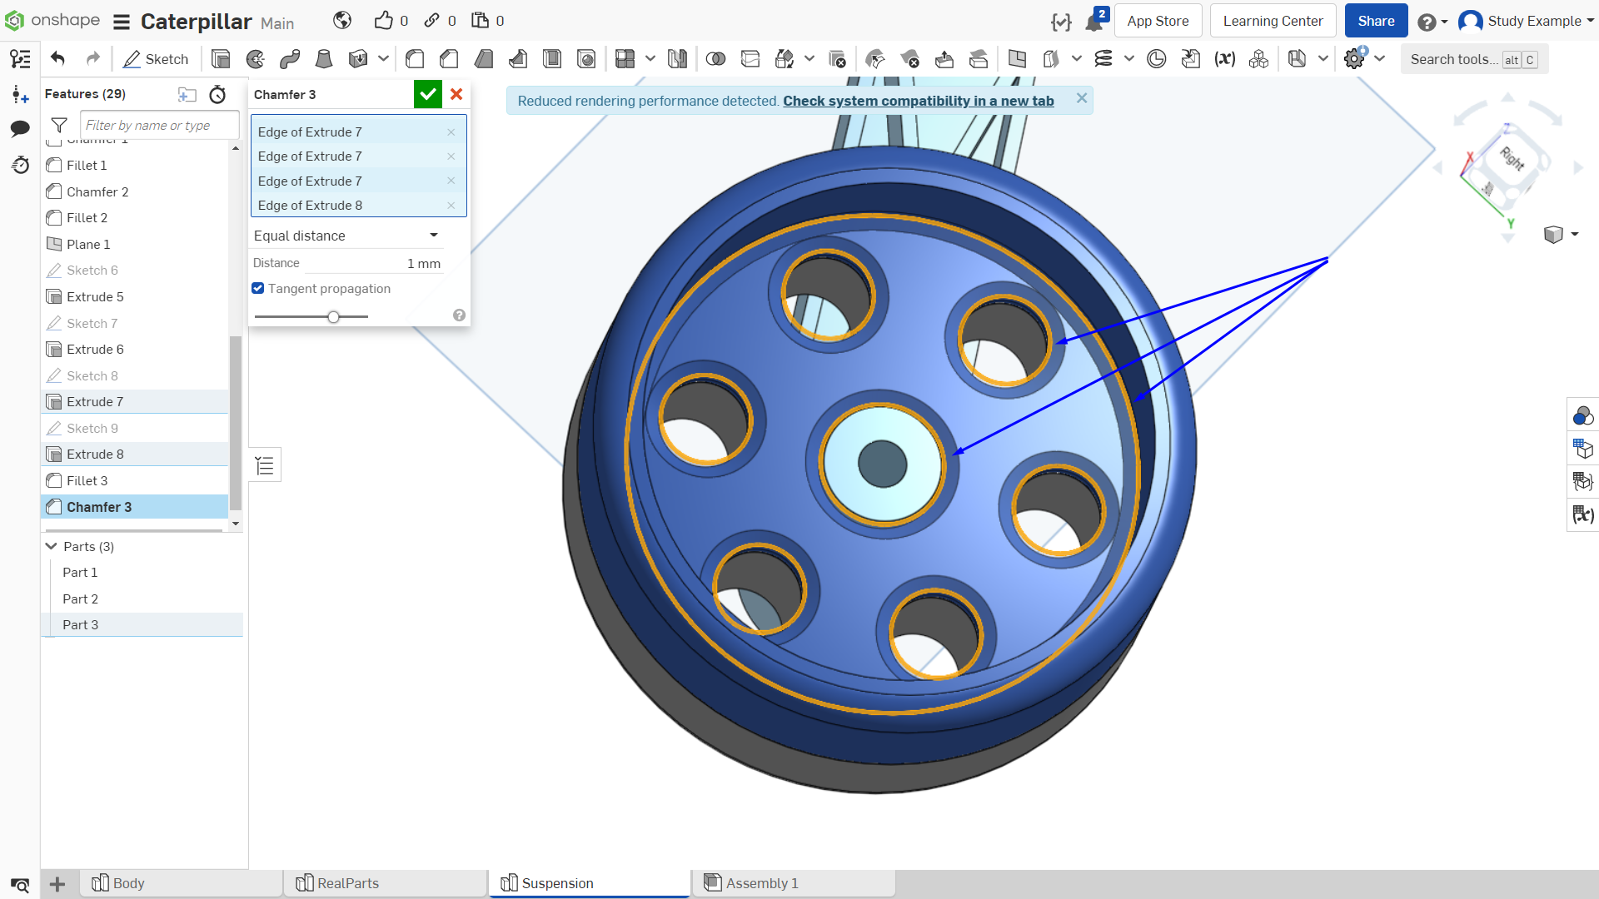Select the Delete part tool
The height and width of the screenshot is (899, 1599).
click(x=838, y=59)
